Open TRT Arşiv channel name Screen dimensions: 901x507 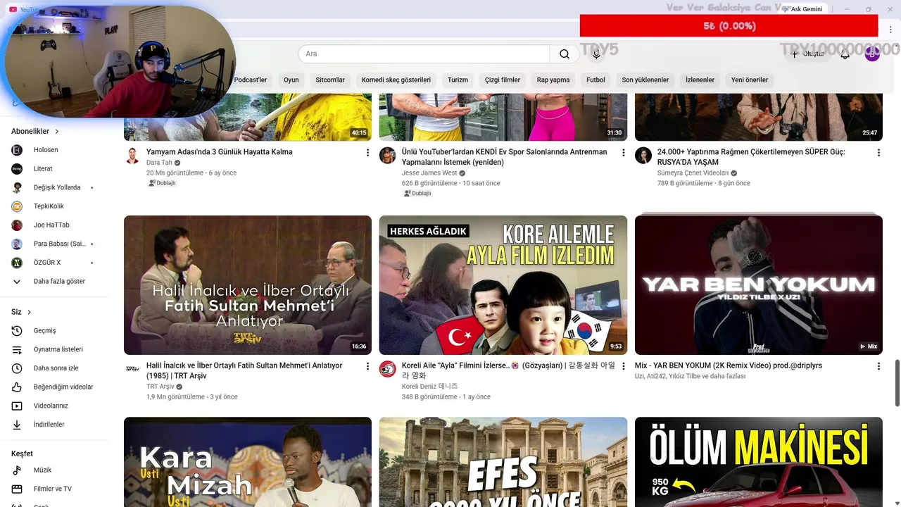[x=160, y=387]
